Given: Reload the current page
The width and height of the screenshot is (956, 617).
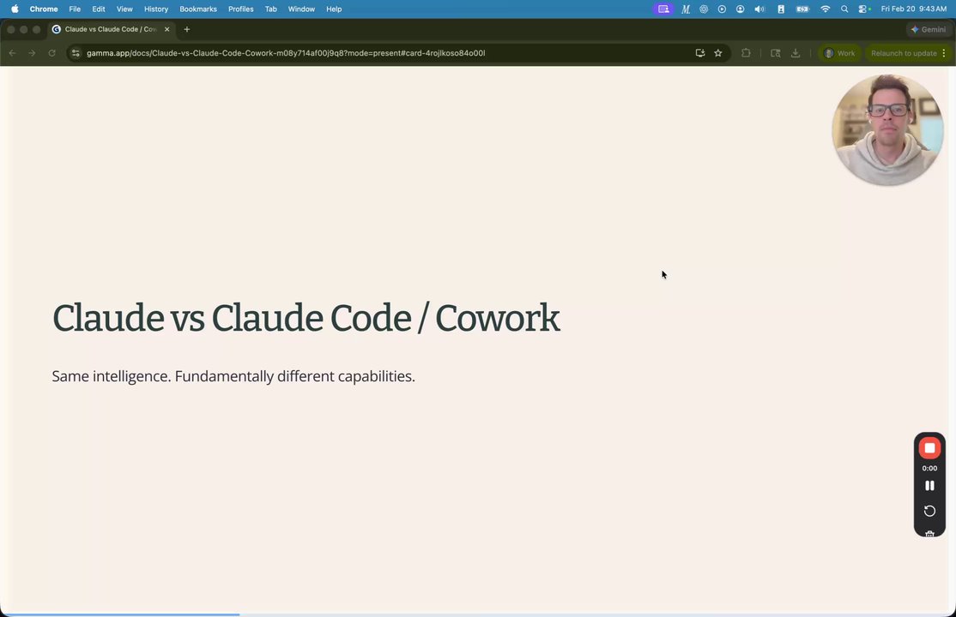Looking at the screenshot, I should [x=51, y=53].
